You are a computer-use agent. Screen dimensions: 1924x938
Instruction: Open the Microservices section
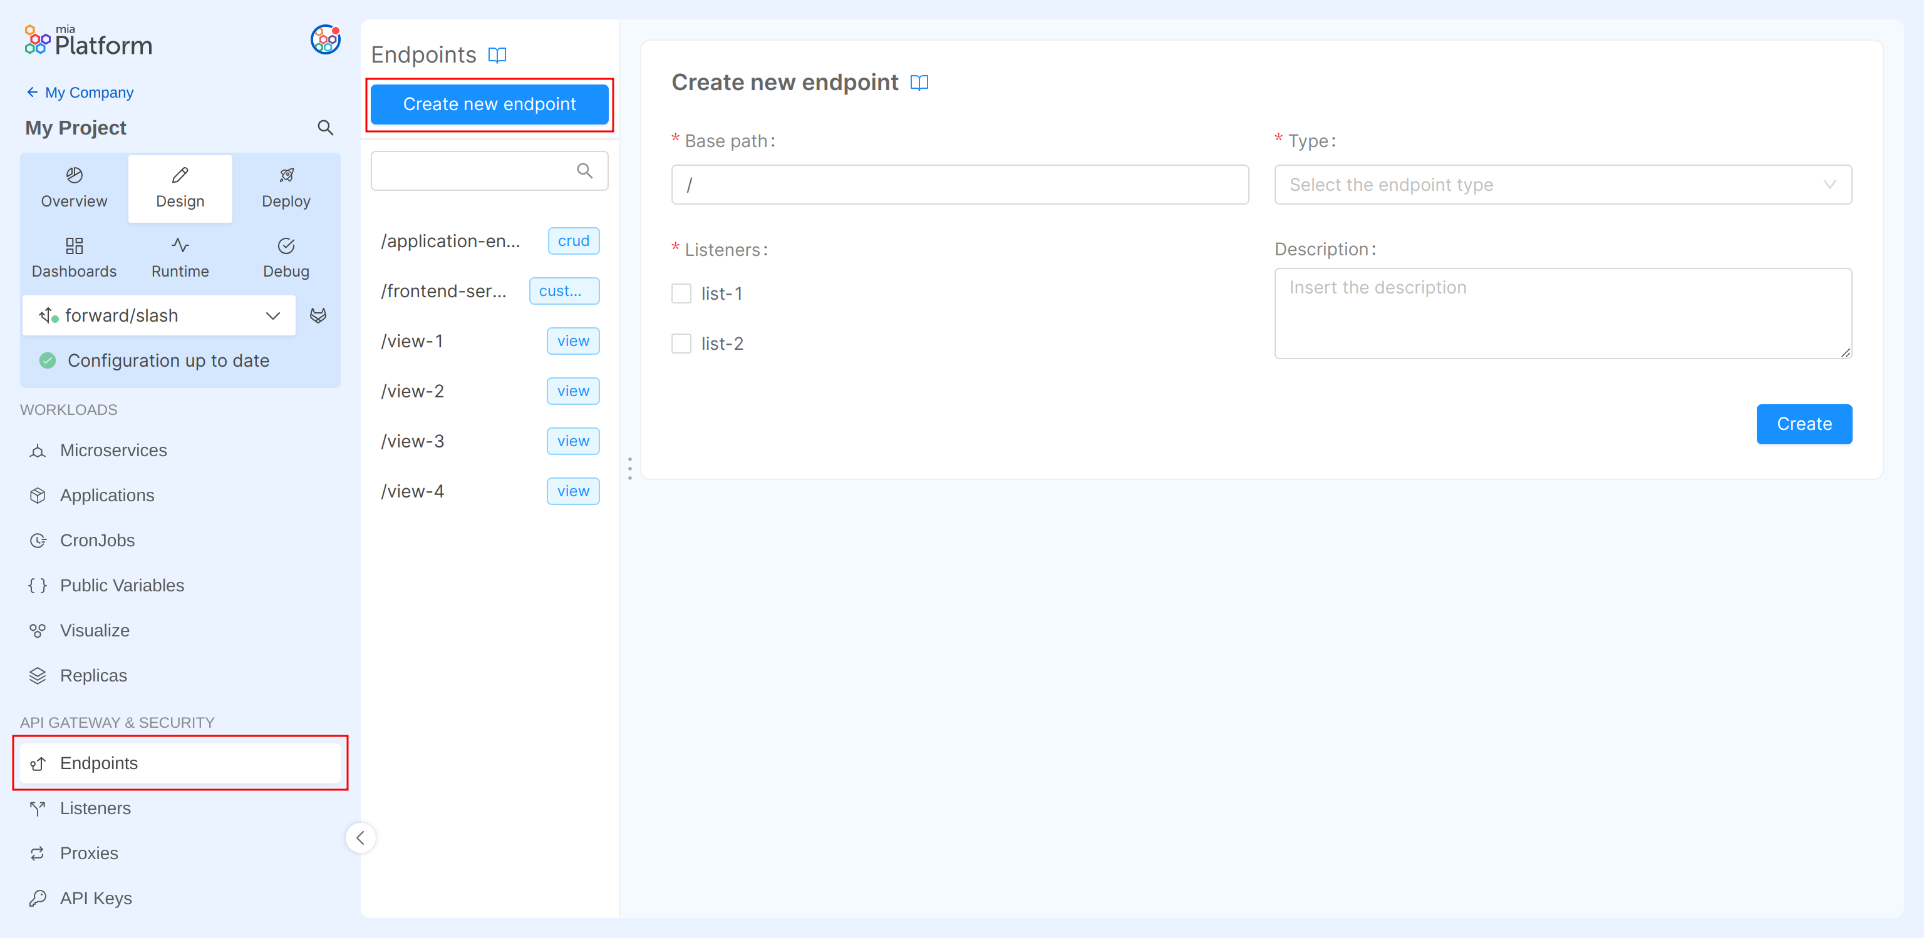pyautogui.click(x=113, y=450)
